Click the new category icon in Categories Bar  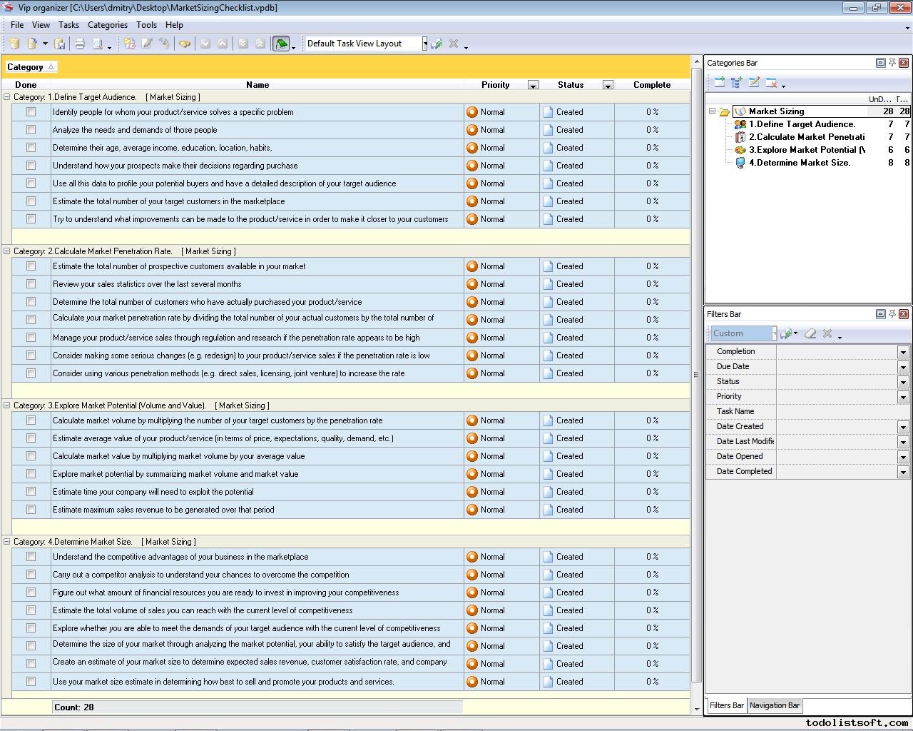pyautogui.click(x=719, y=83)
